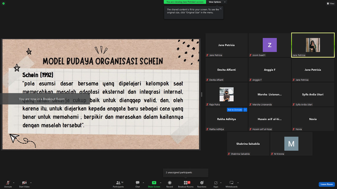Open the Participants panel
Screen dimensions: 337x189
pos(118,184)
